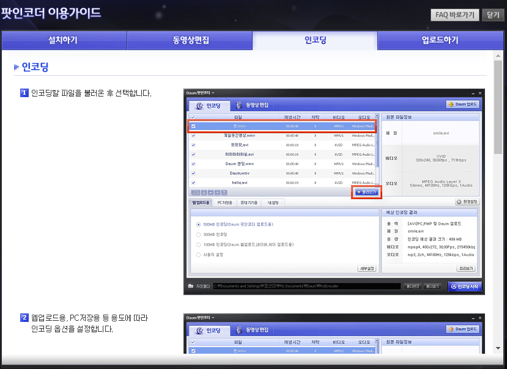Click the 웹업로드용 tab in step 1 screenshot

click(201, 203)
